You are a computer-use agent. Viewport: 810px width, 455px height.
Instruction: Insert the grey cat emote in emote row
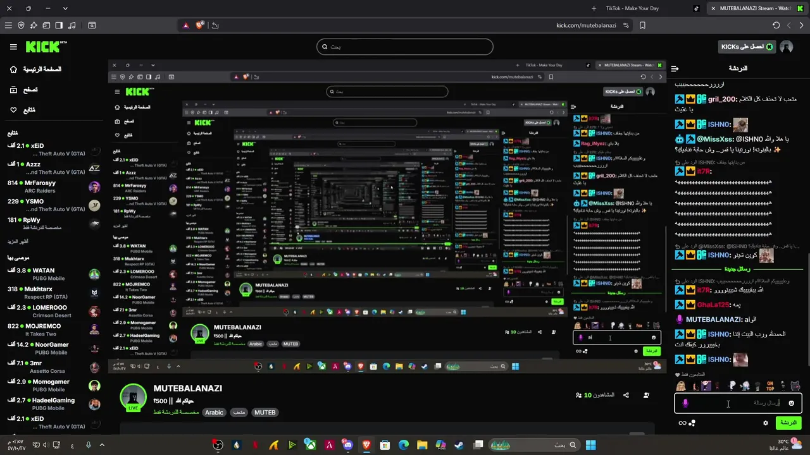click(795, 385)
